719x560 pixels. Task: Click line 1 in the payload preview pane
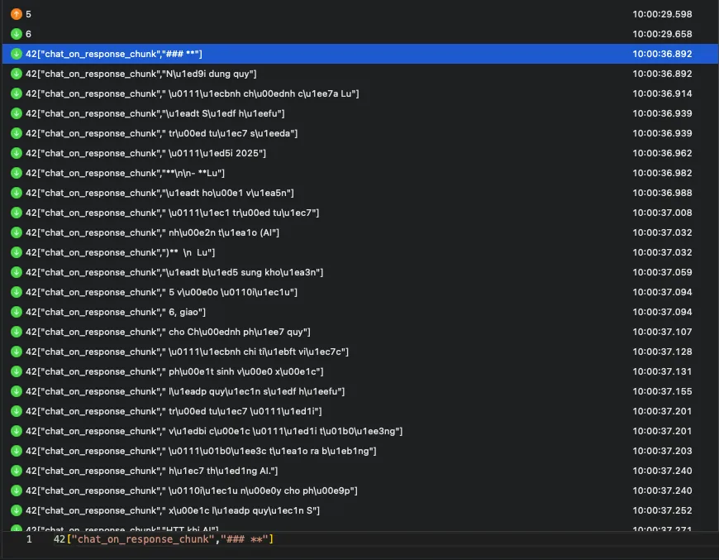[27, 538]
